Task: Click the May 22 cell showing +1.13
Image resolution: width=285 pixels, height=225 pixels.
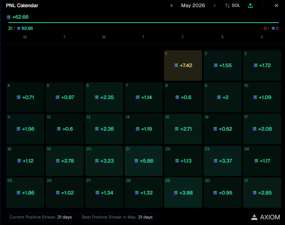Action: coord(183,161)
